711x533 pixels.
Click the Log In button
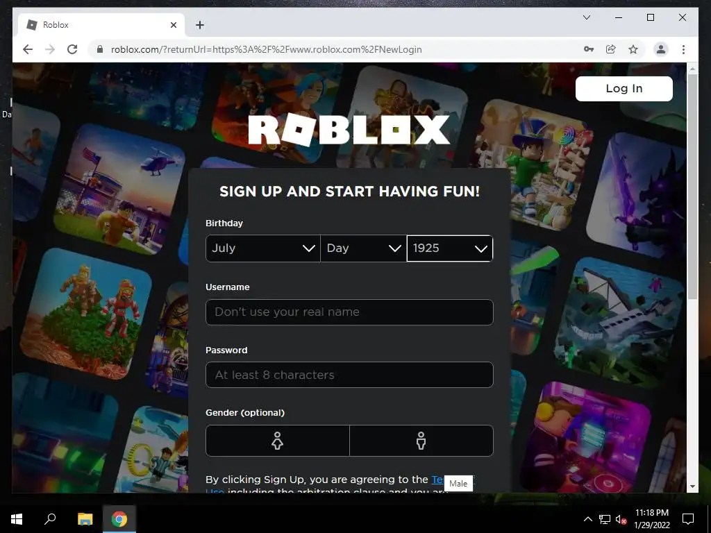coord(624,88)
